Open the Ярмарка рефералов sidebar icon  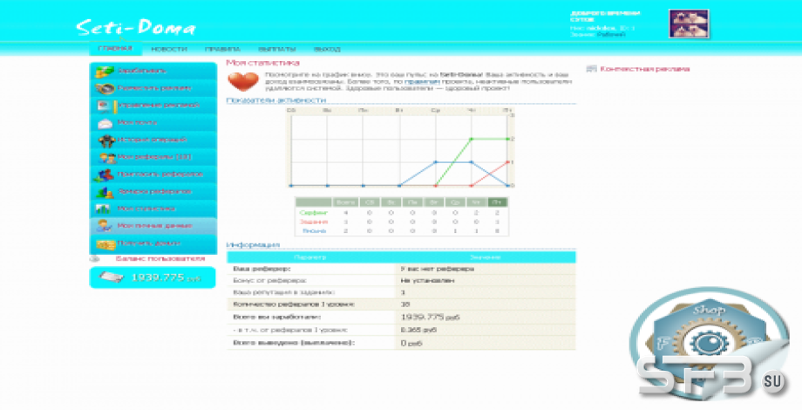pyautogui.click(x=105, y=193)
